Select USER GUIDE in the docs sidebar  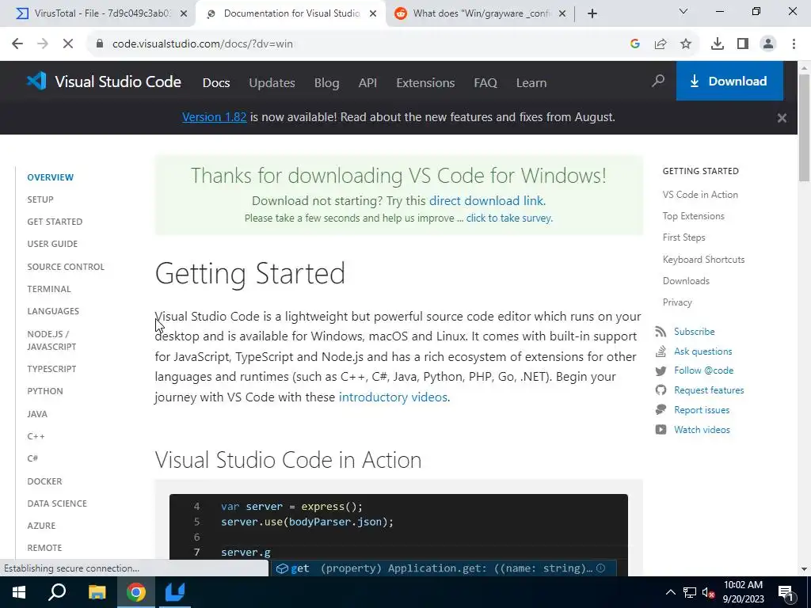click(x=52, y=244)
